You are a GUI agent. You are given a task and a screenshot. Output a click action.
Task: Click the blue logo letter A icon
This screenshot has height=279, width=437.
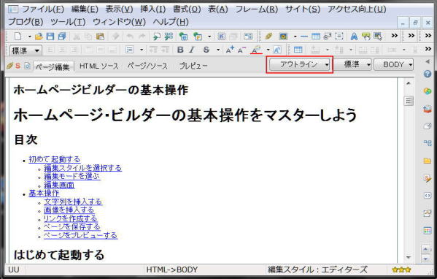coord(354,37)
